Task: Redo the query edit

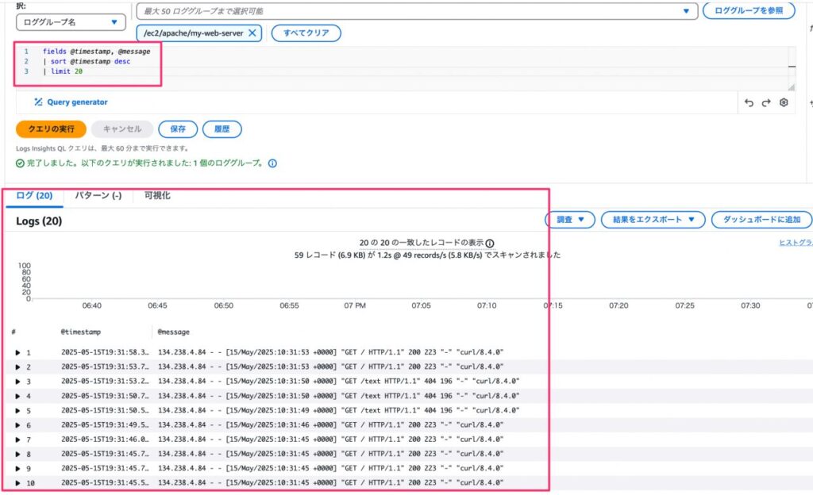Action: (765, 102)
